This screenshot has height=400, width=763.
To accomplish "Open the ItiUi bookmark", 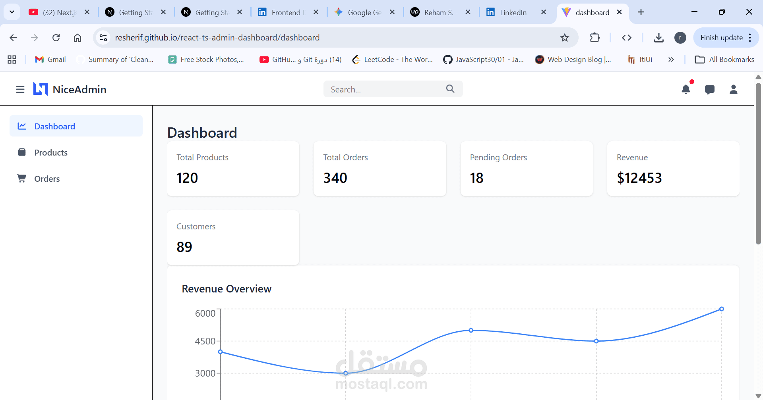I will coord(640,60).
